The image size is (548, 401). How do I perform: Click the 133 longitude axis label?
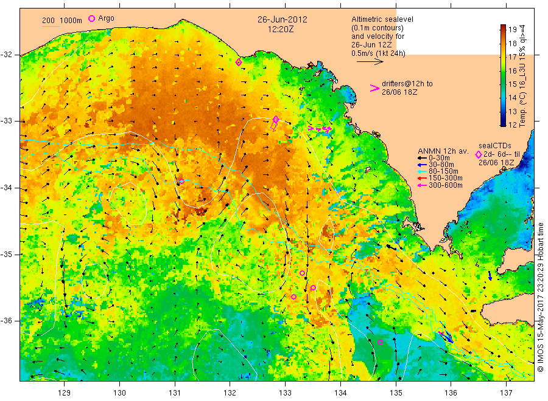pyautogui.click(x=285, y=393)
